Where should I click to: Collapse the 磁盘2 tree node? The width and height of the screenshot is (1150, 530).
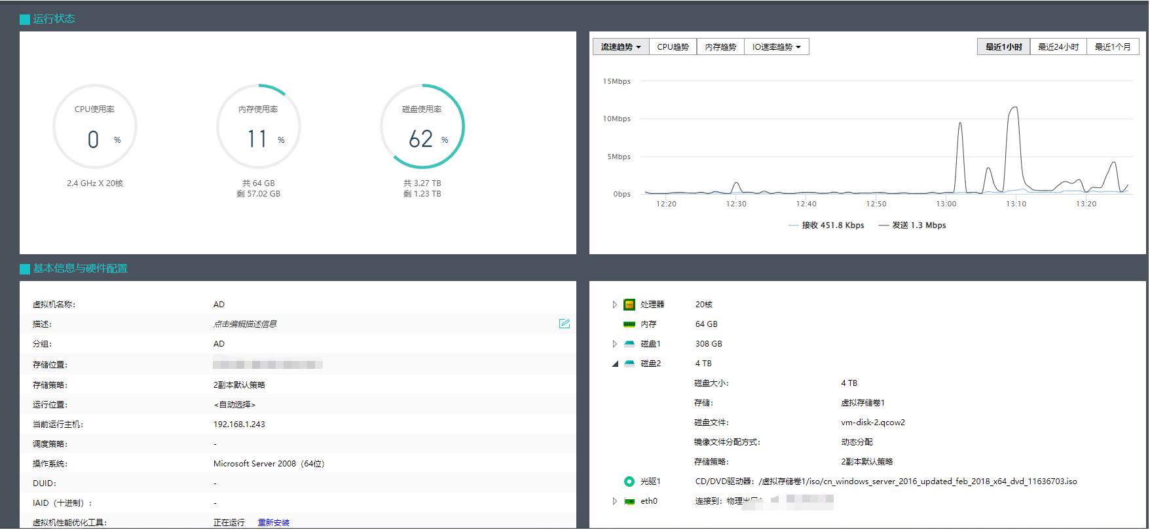[x=614, y=364]
